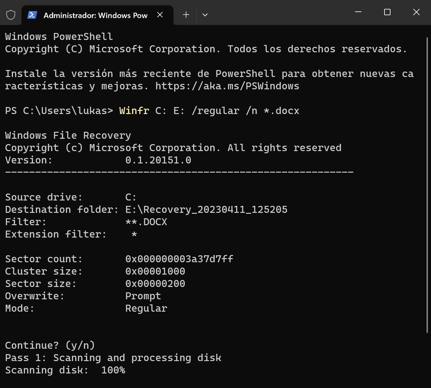Click the 'PS C:\Users\lukas>' prompt

click(x=59, y=111)
